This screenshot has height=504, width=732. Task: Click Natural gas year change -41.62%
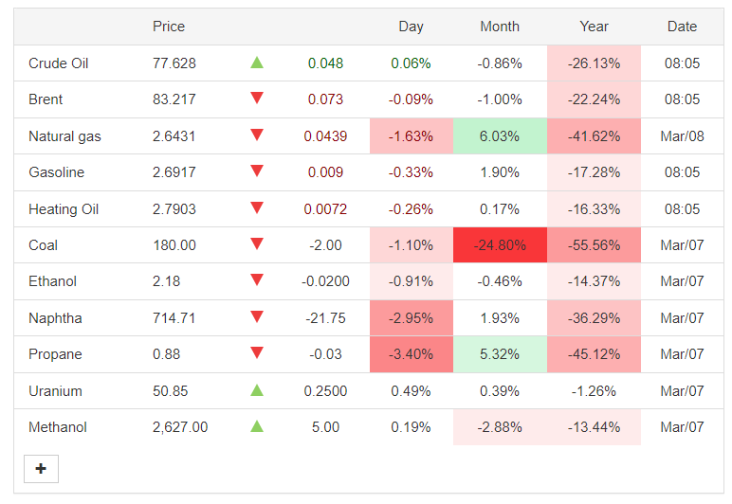(594, 136)
